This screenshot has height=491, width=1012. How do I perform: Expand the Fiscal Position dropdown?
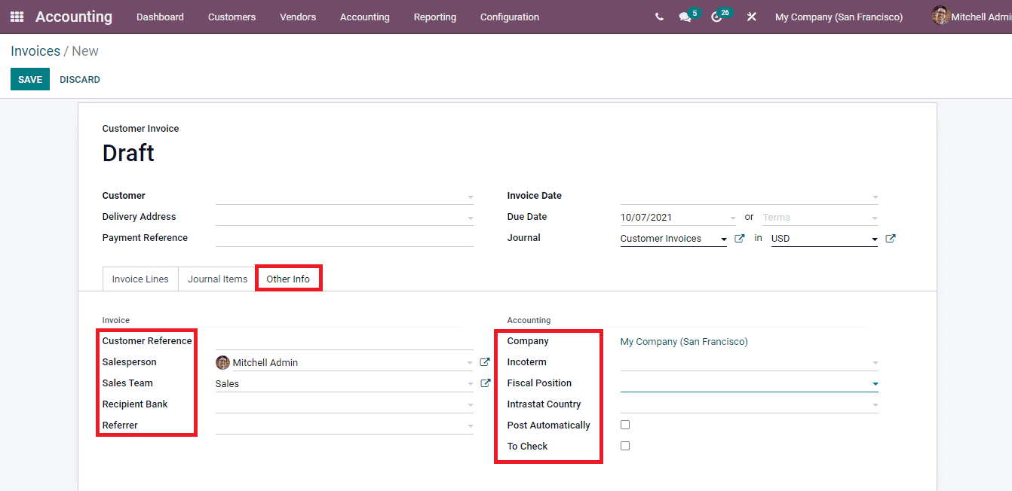[875, 383]
